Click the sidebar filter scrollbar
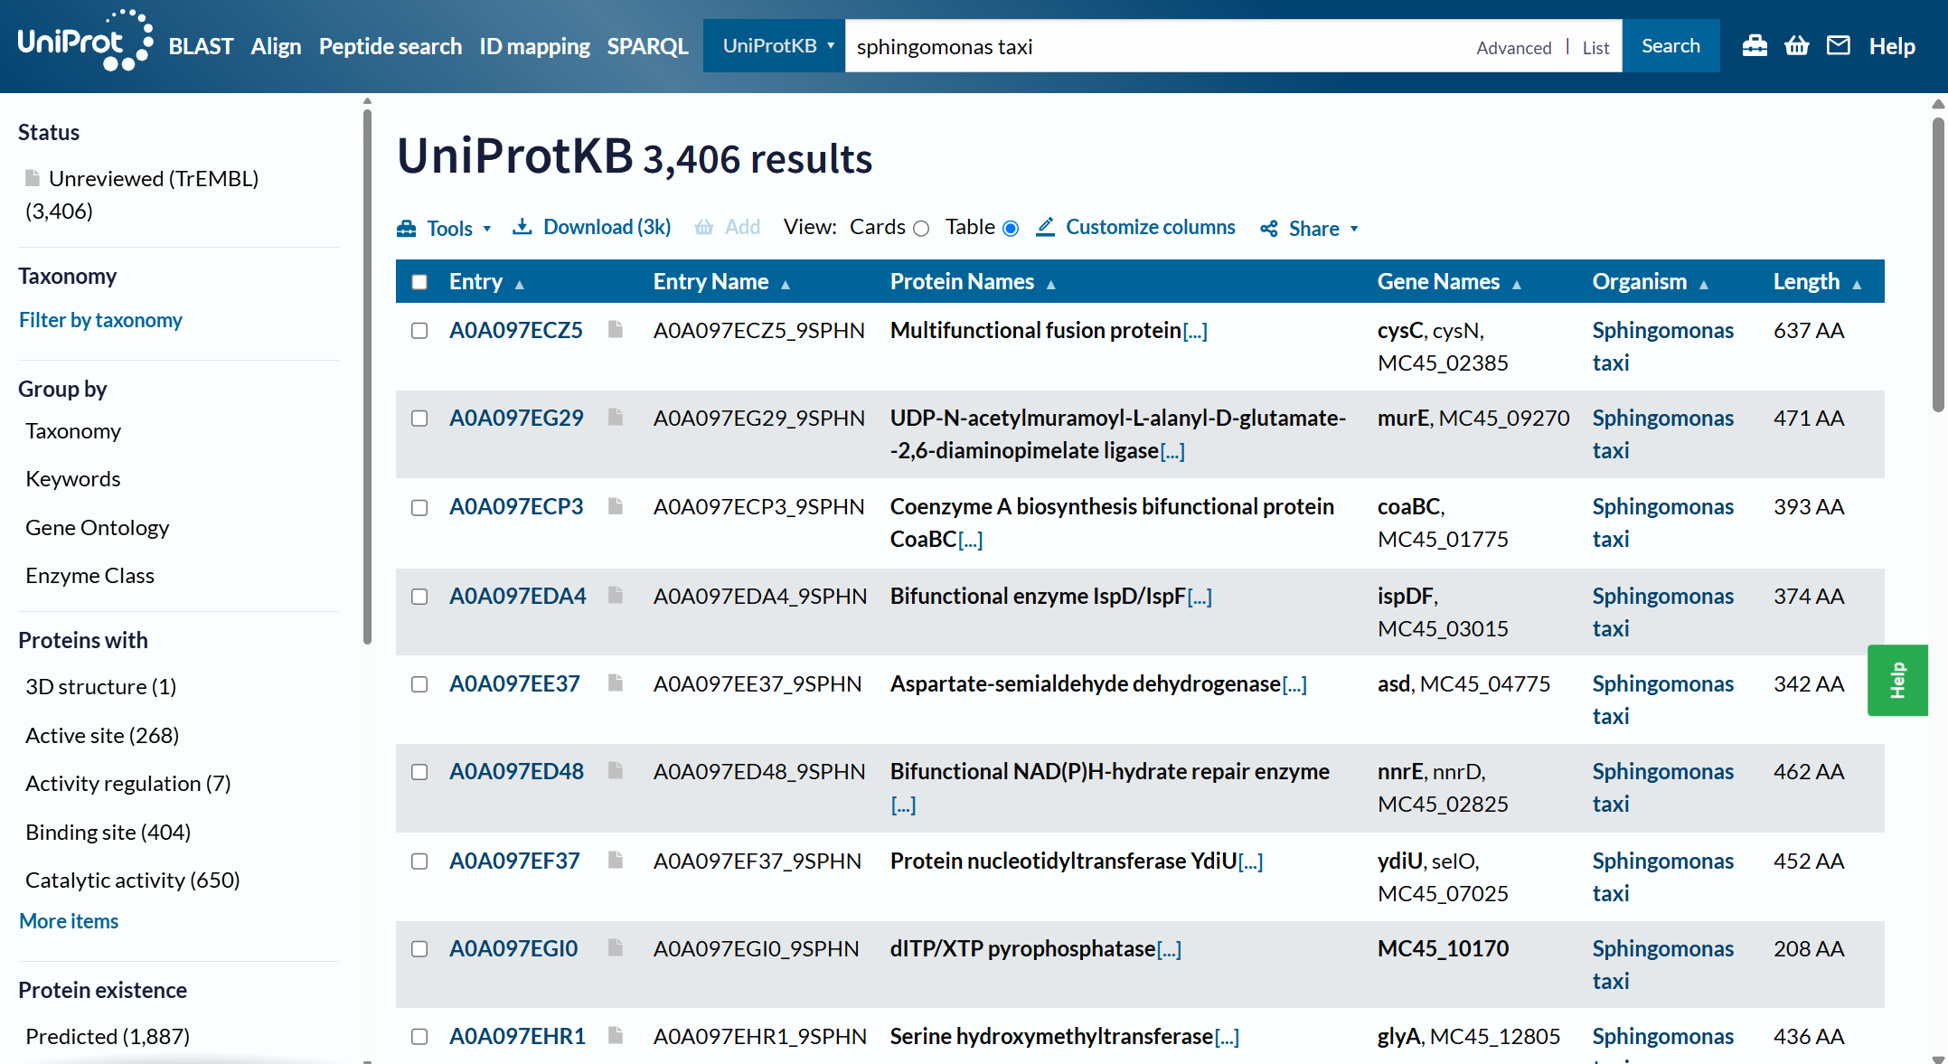1948x1064 pixels. point(367,377)
